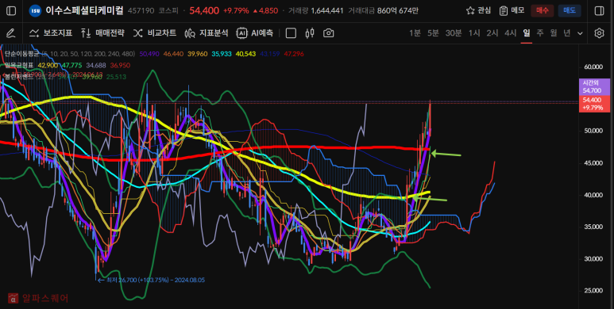
Task: Open AI예측 prediction tool
Action: [x=254, y=33]
